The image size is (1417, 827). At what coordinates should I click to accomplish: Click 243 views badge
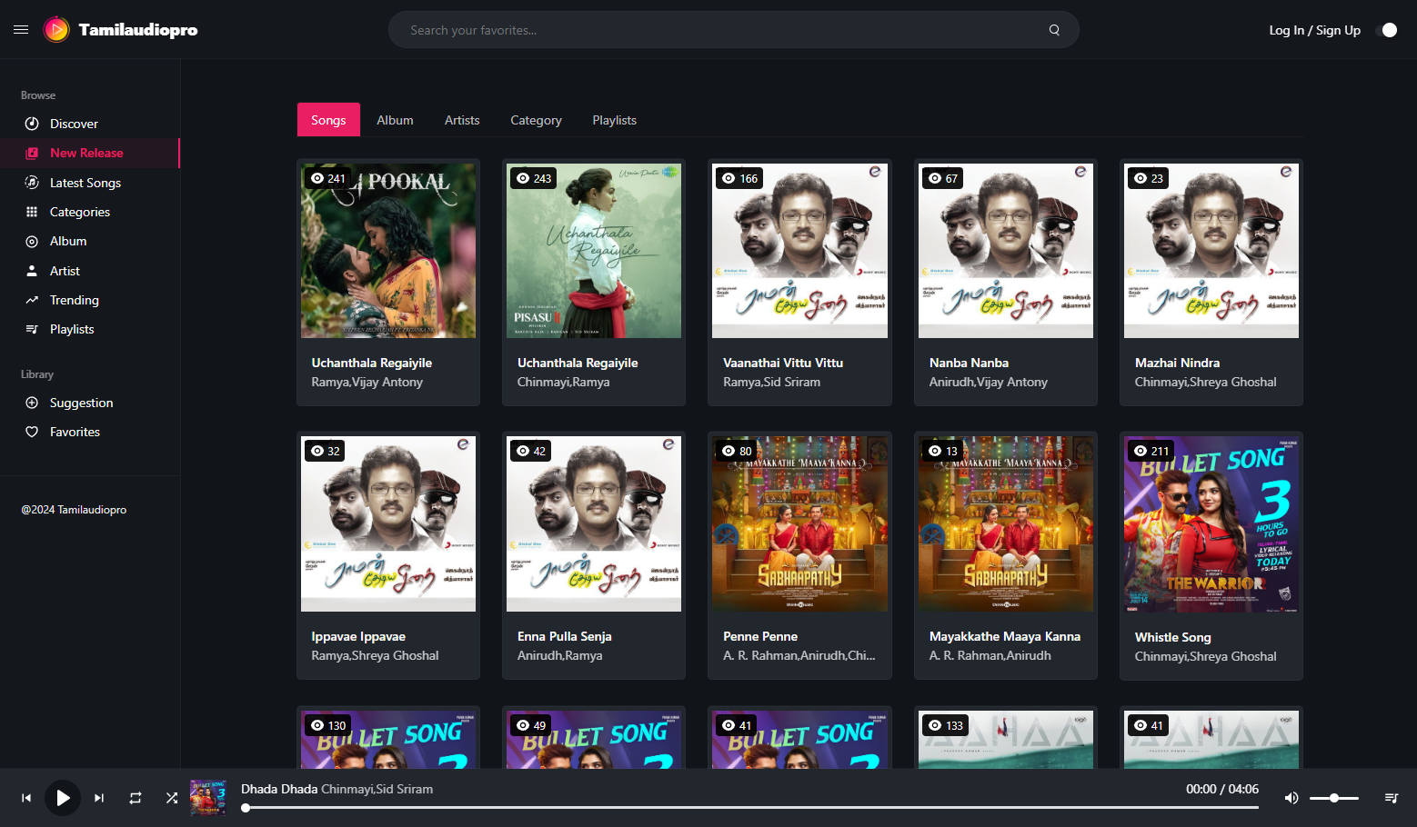click(x=533, y=178)
